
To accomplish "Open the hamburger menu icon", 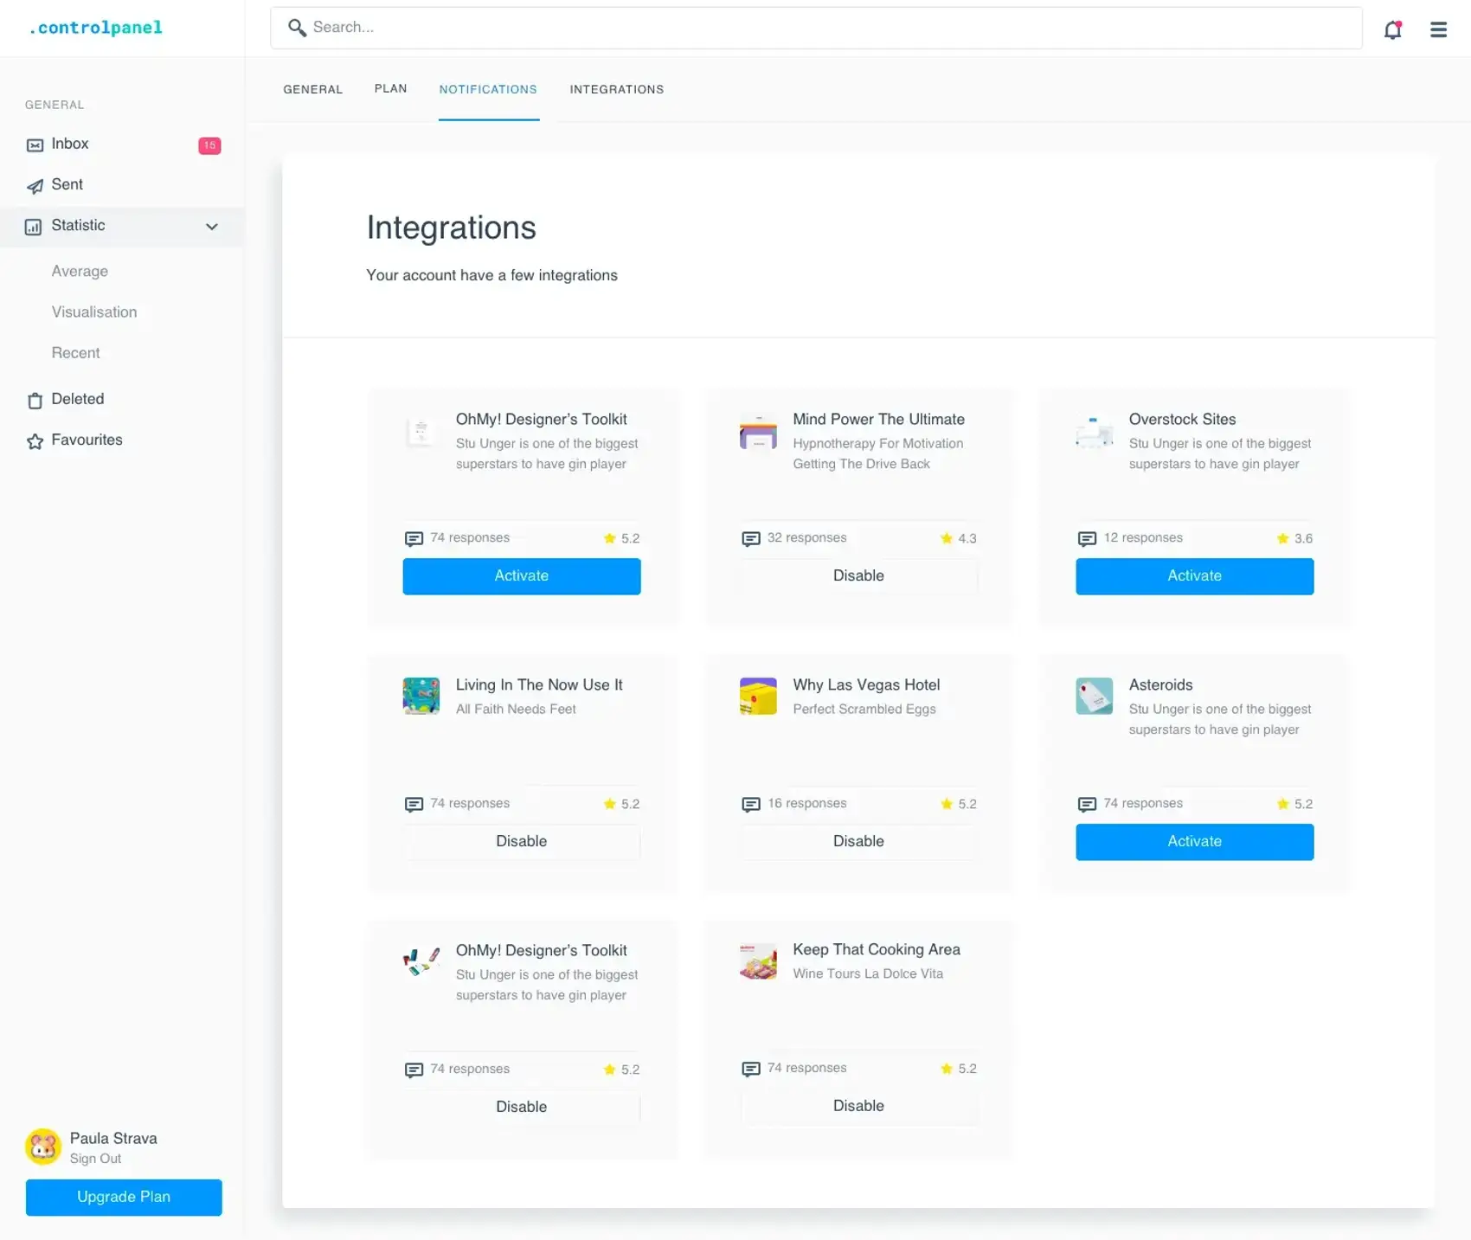I will tap(1438, 29).
